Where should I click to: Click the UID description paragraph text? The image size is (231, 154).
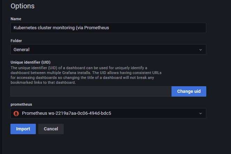point(83,75)
